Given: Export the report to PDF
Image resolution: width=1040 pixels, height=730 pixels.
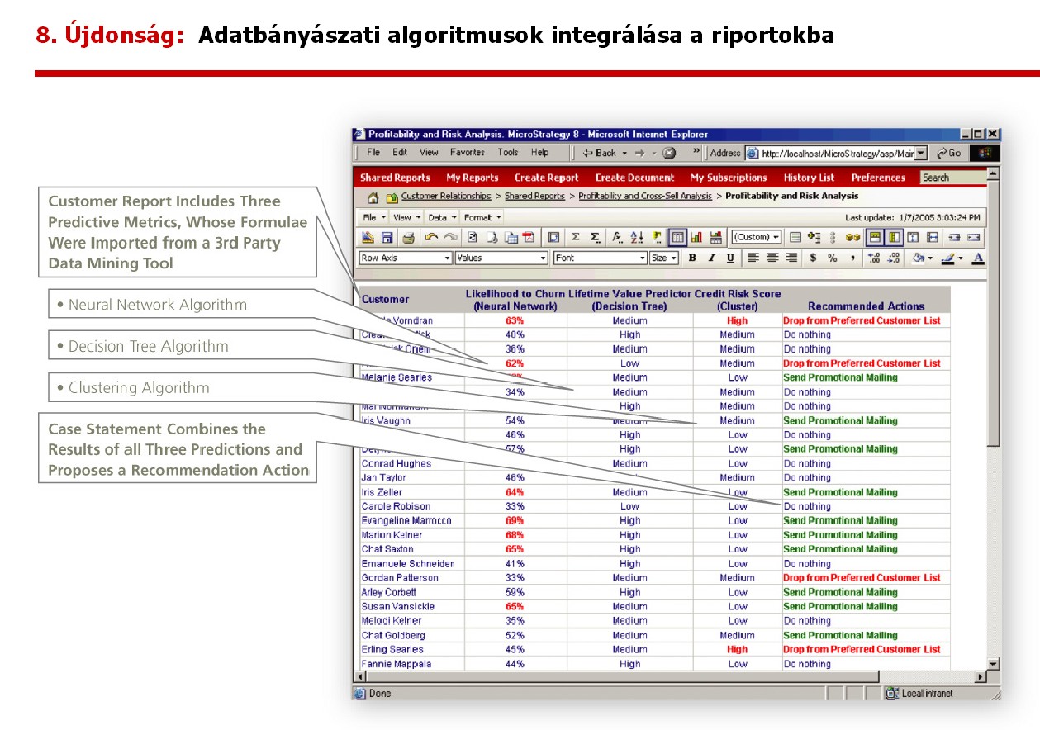Looking at the screenshot, I should [529, 237].
